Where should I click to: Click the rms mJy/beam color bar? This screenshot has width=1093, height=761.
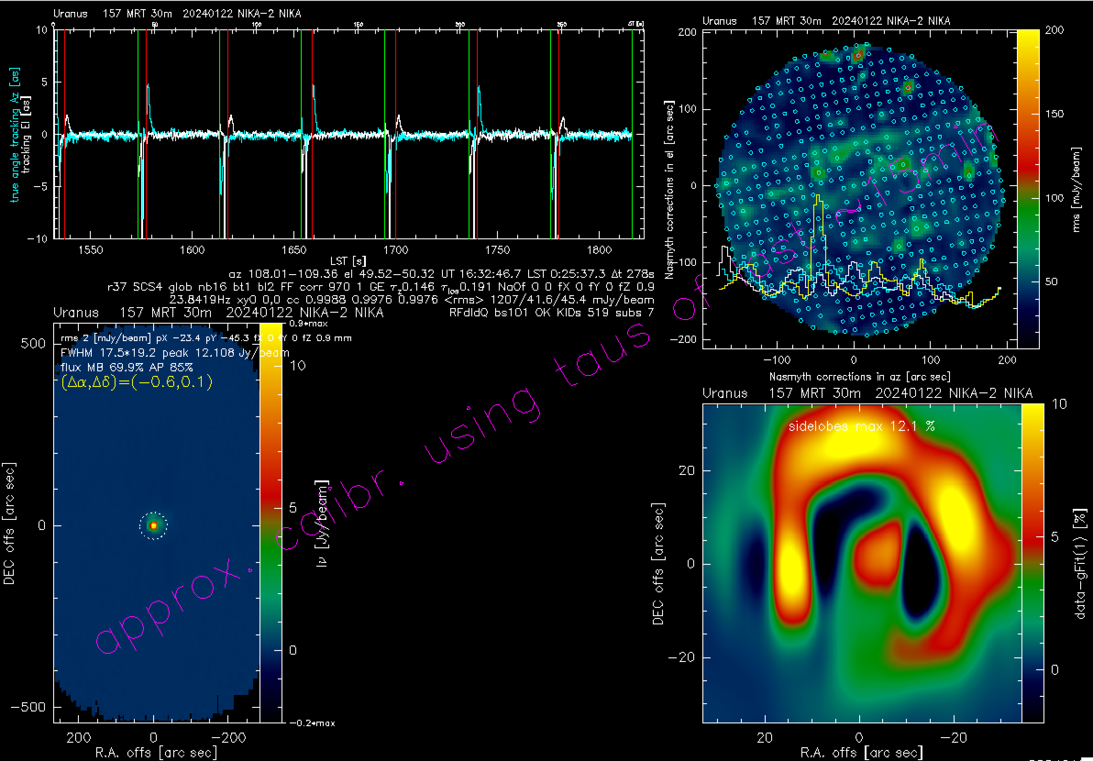1028,188
